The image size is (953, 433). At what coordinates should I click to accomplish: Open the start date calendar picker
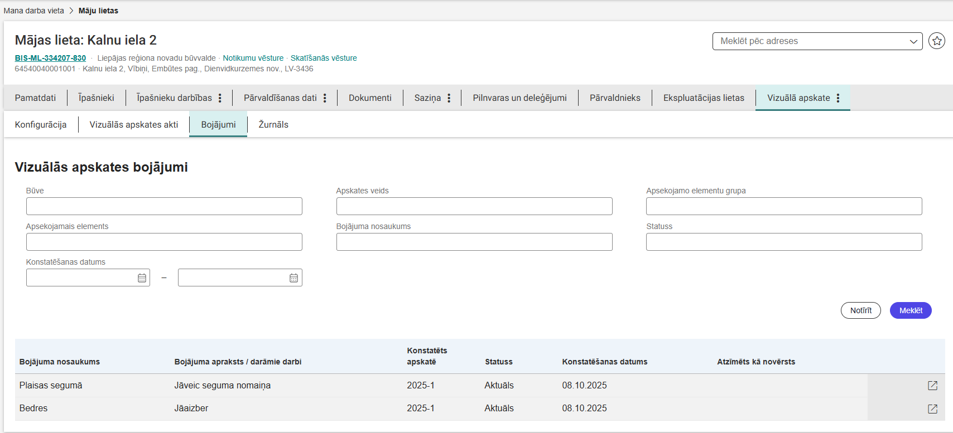pos(142,278)
